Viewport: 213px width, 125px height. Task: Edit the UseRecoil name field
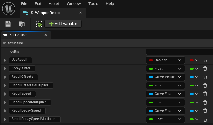click(x=20, y=60)
